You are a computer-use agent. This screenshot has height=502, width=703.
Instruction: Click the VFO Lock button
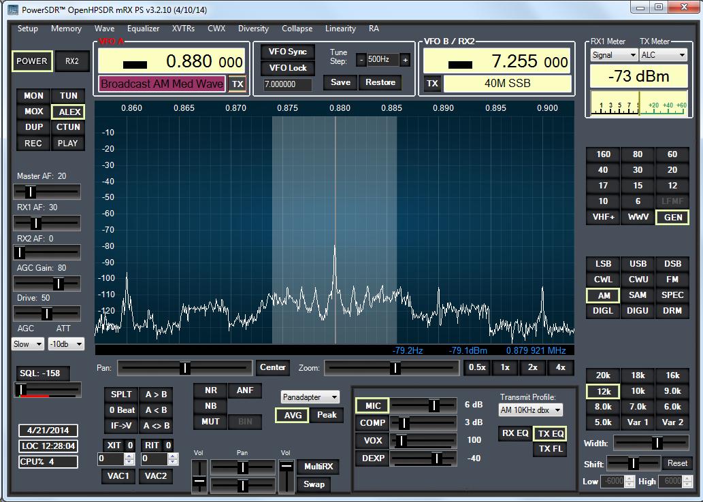pos(288,68)
